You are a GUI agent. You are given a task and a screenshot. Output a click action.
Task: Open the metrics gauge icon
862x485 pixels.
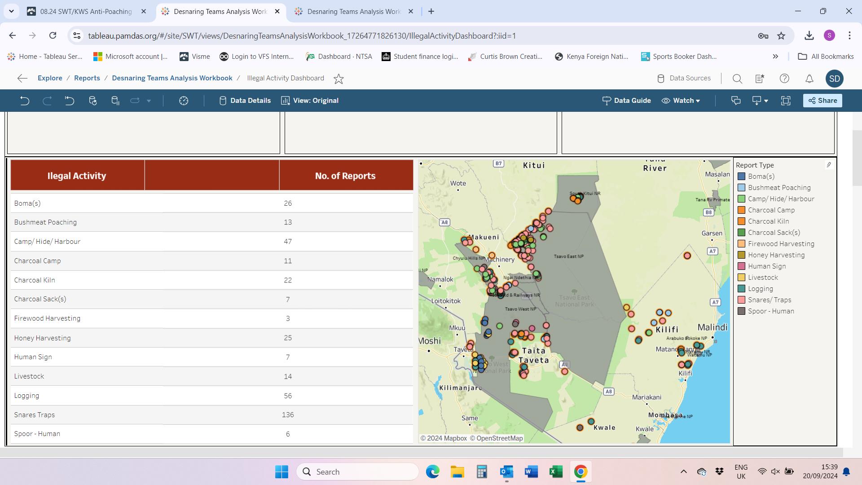(184, 101)
